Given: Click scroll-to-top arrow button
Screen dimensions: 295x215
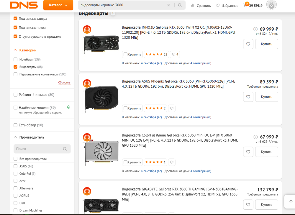Looking at the screenshot, I should [x=291, y=201].
